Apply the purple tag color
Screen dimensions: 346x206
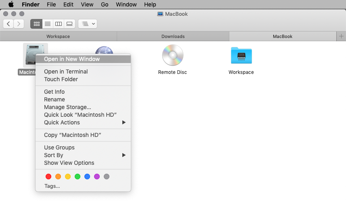pyautogui.click(x=97, y=177)
